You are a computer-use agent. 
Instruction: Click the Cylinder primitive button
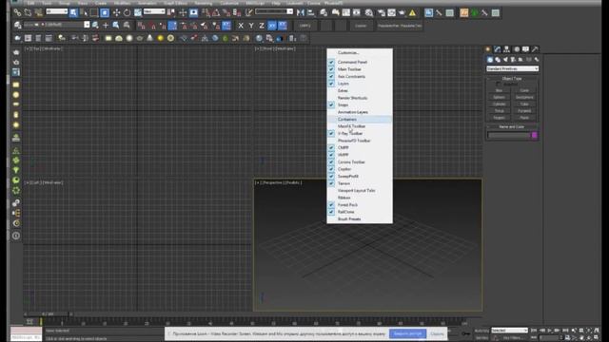(x=499, y=104)
